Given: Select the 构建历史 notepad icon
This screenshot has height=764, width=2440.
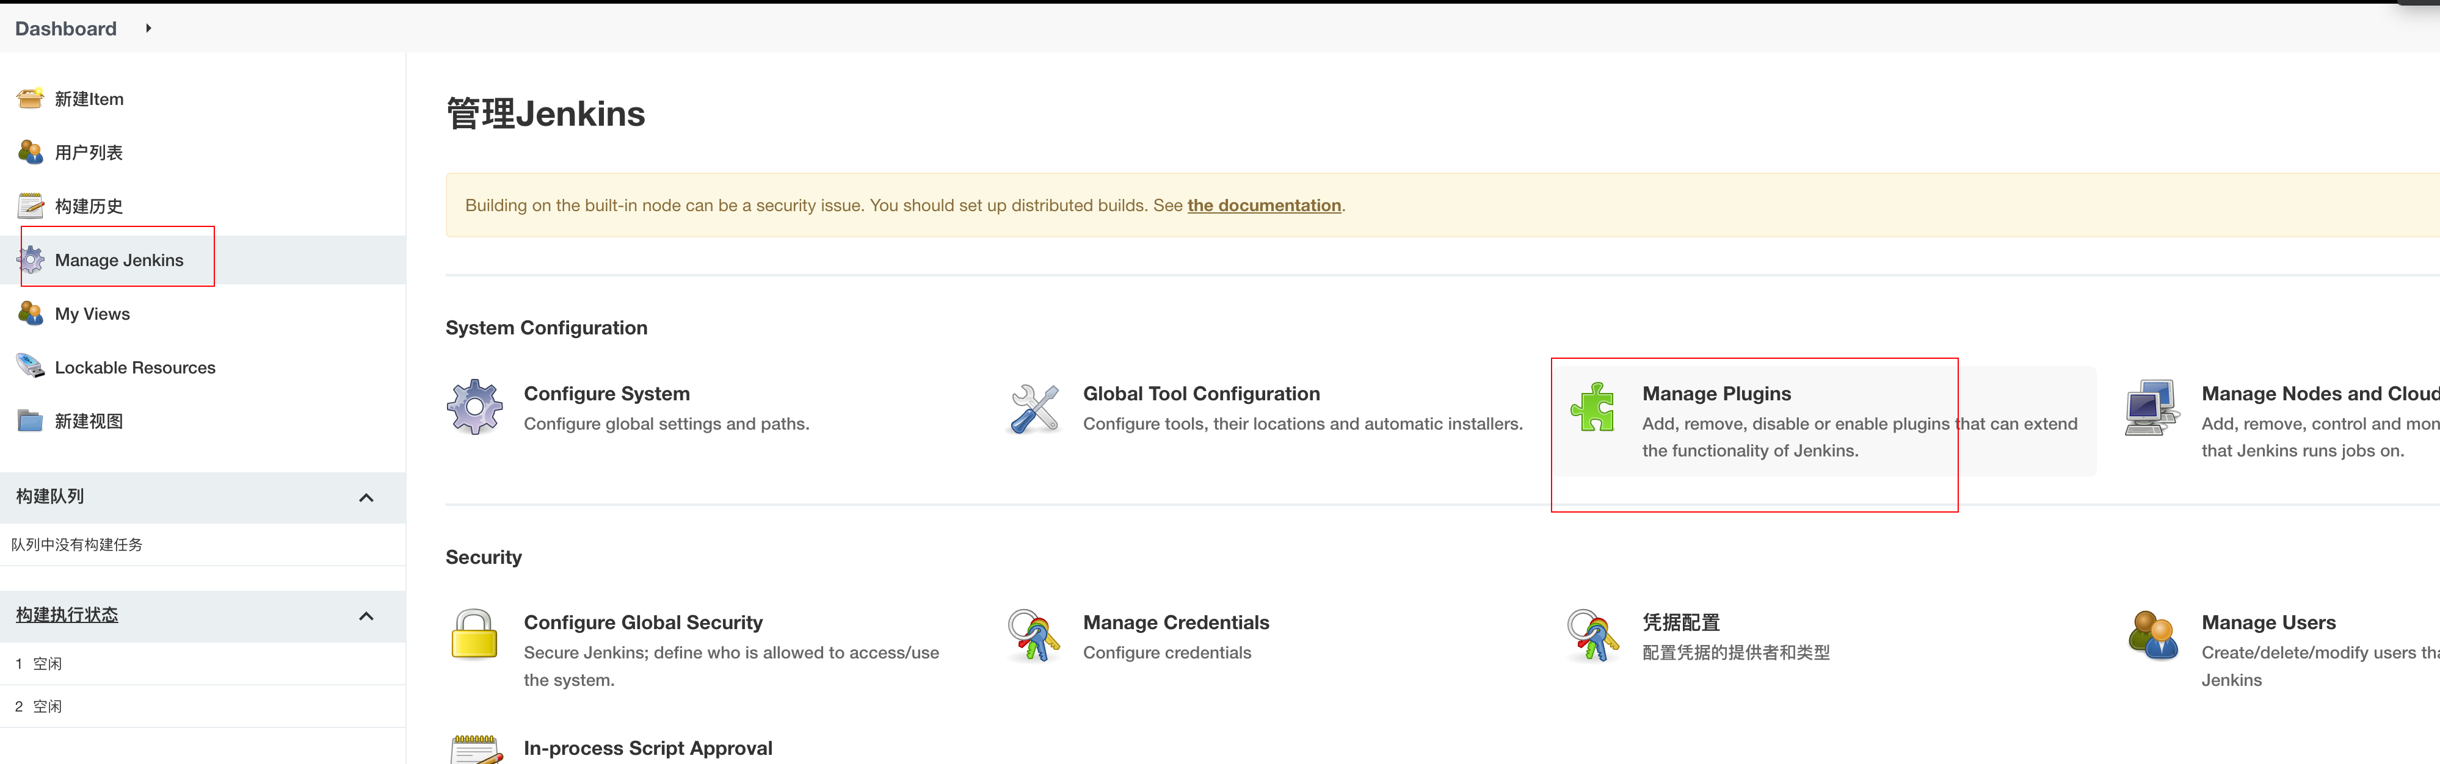Looking at the screenshot, I should pyautogui.click(x=29, y=204).
